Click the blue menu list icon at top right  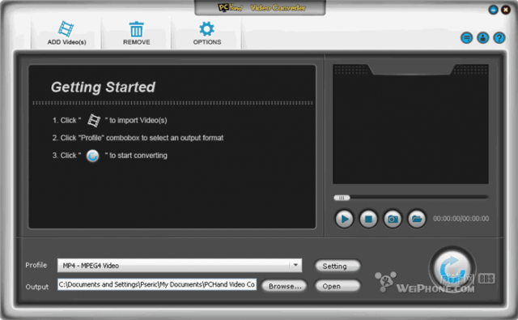click(466, 38)
